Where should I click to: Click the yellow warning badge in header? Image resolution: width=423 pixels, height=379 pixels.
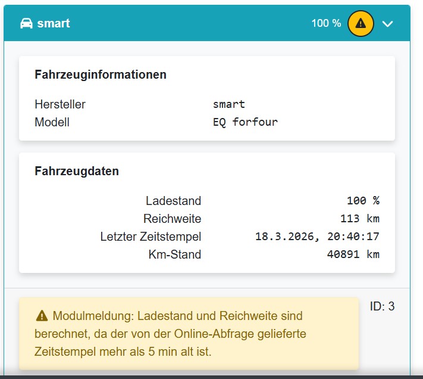click(361, 24)
